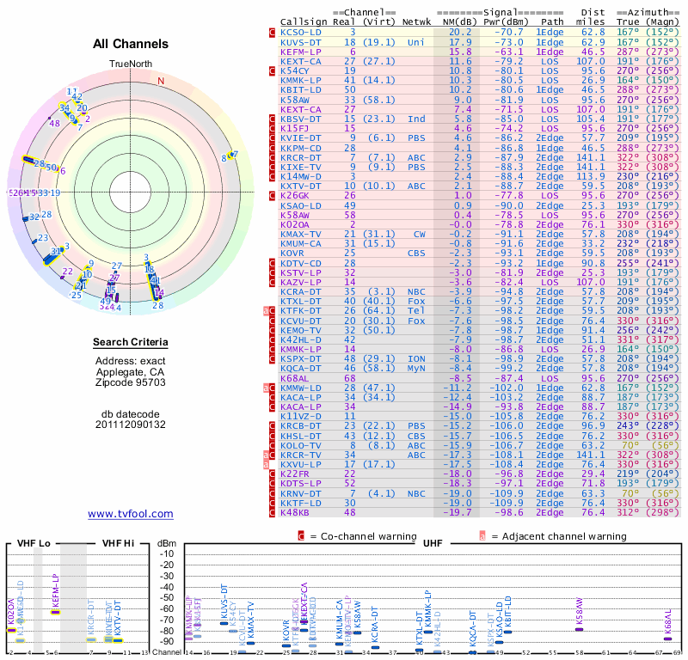Click the pink adjacent channel warning legend icon
The height and width of the screenshot is (660, 688).
(x=483, y=537)
